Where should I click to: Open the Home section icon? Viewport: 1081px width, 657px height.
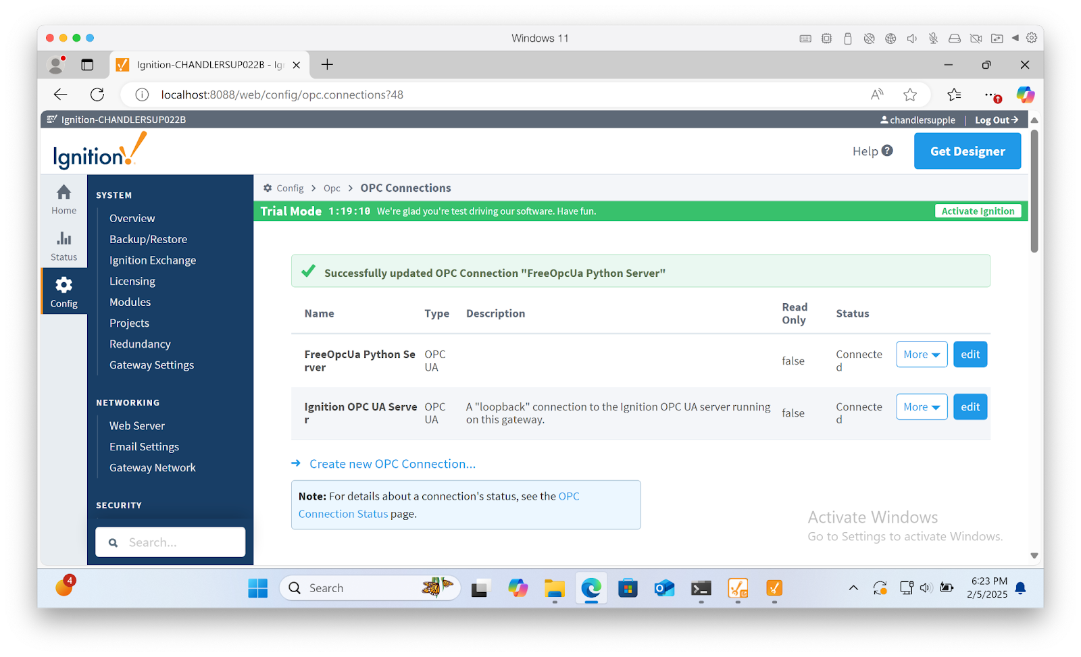[x=64, y=193]
